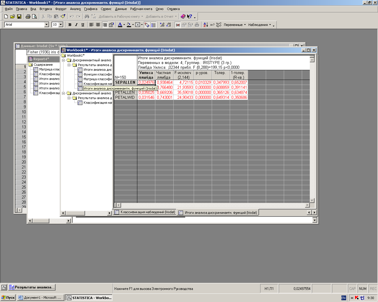Open the Графика menu
The width and height of the screenshot is (378, 302).
point(91,9)
